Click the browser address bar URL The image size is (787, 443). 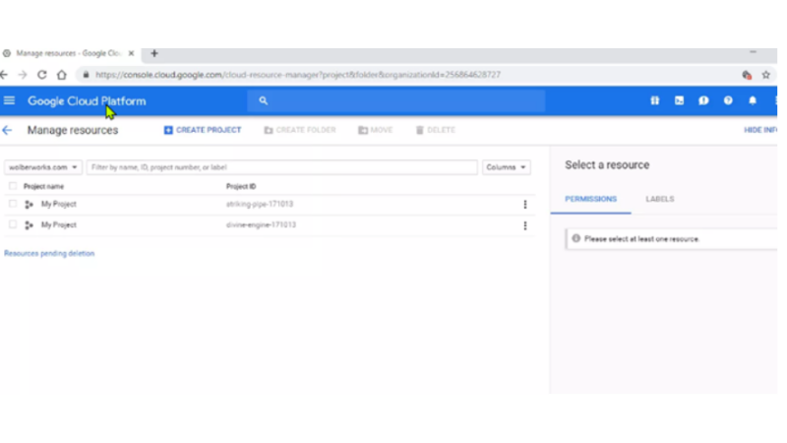click(298, 75)
